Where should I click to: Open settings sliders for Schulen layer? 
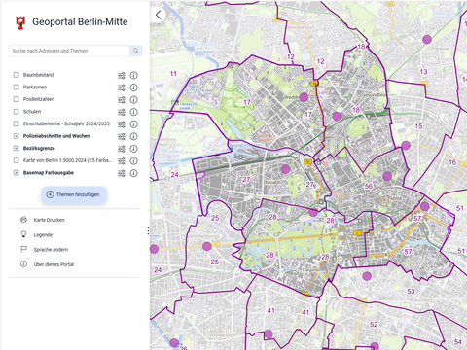(122, 112)
